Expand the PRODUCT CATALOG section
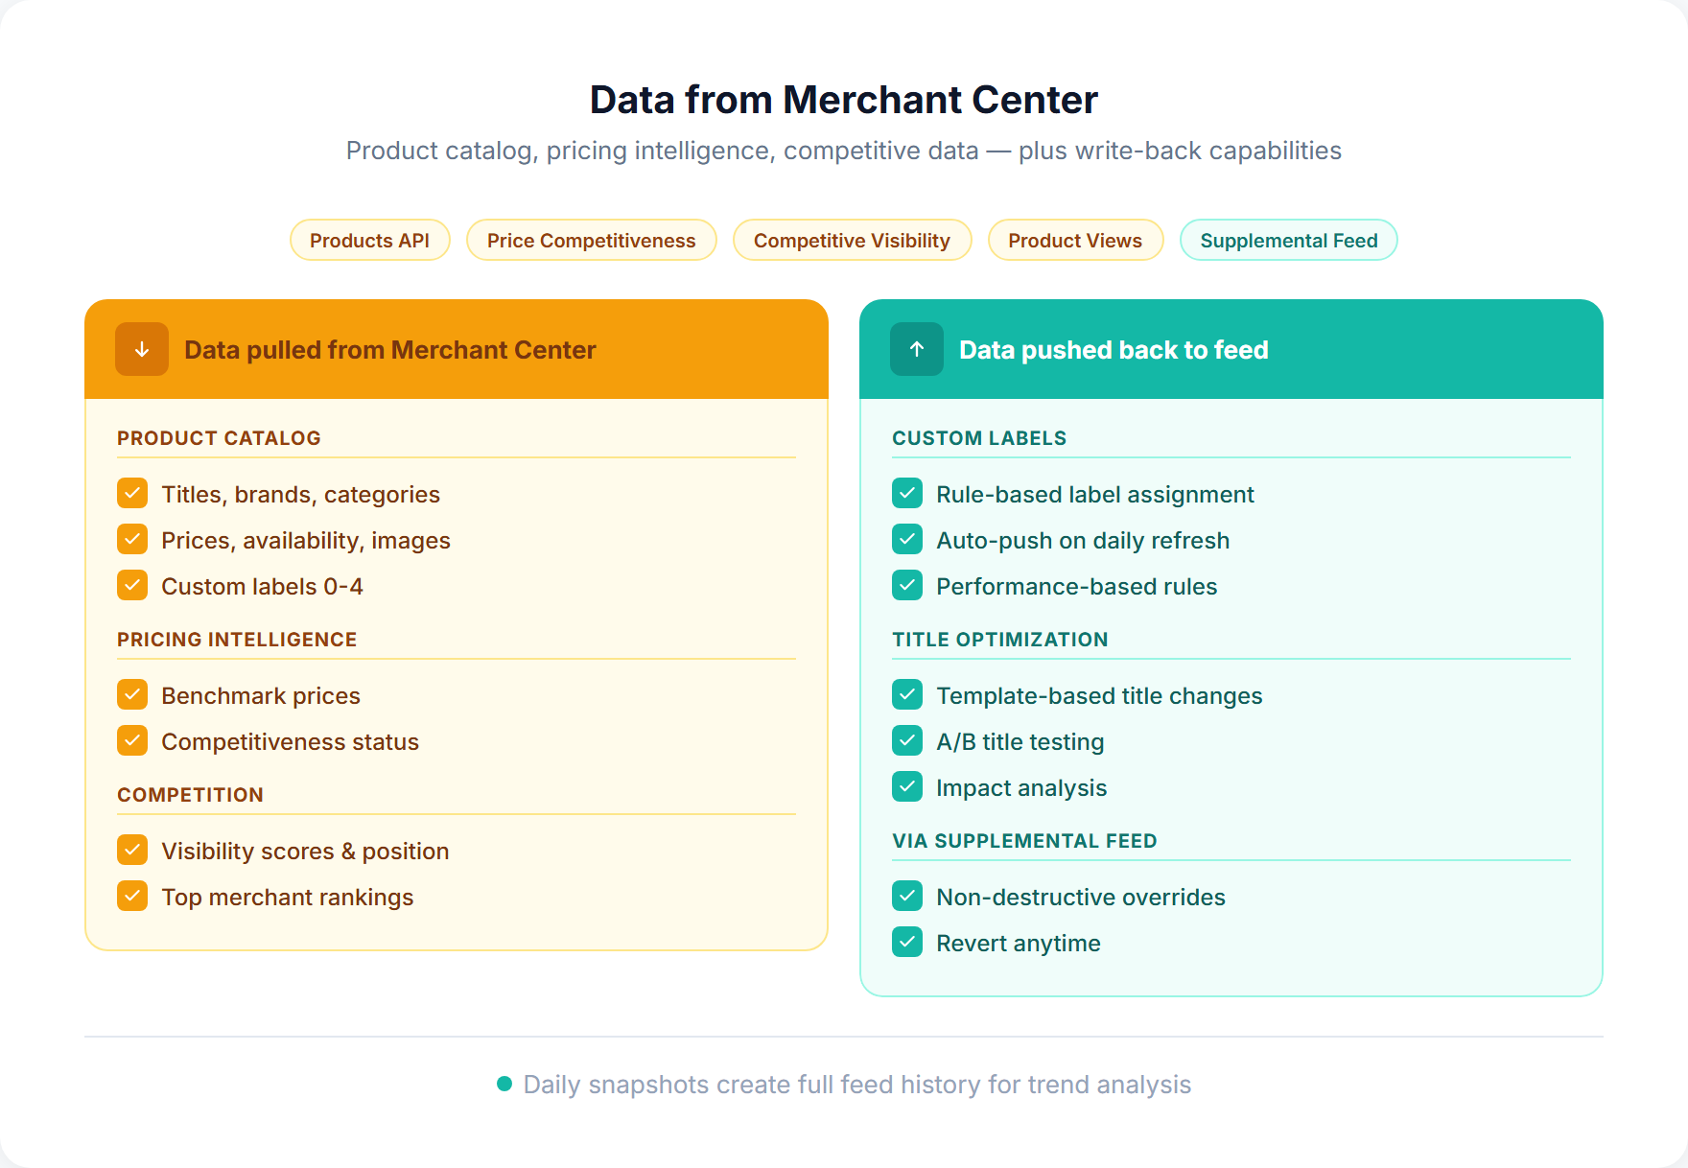 219,437
